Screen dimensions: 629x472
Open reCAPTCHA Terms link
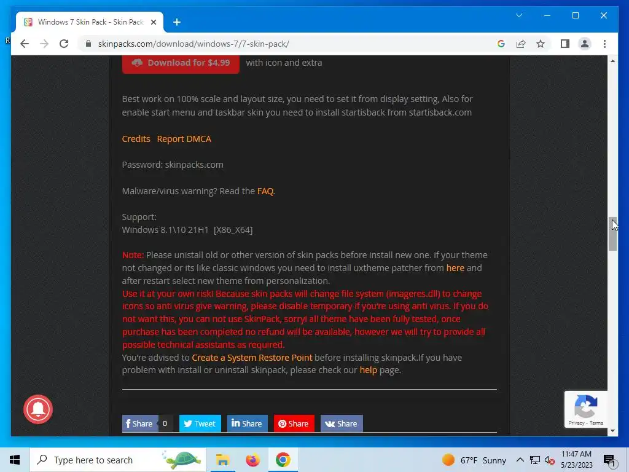coord(596,423)
